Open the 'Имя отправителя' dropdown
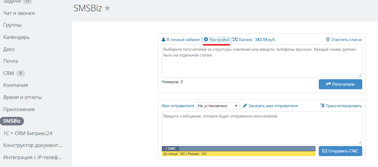 tap(218, 106)
